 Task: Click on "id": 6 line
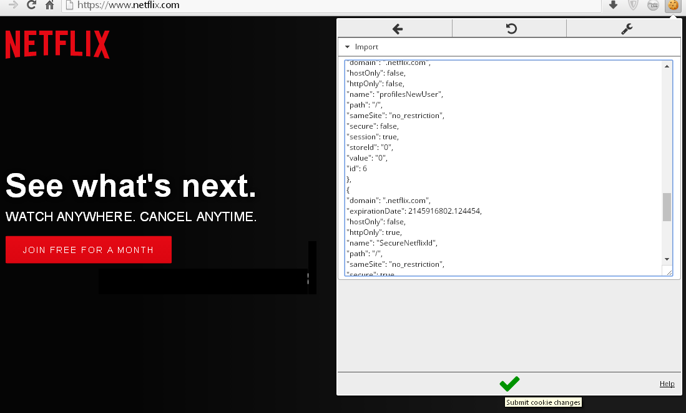pyautogui.click(x=356, y=169)
